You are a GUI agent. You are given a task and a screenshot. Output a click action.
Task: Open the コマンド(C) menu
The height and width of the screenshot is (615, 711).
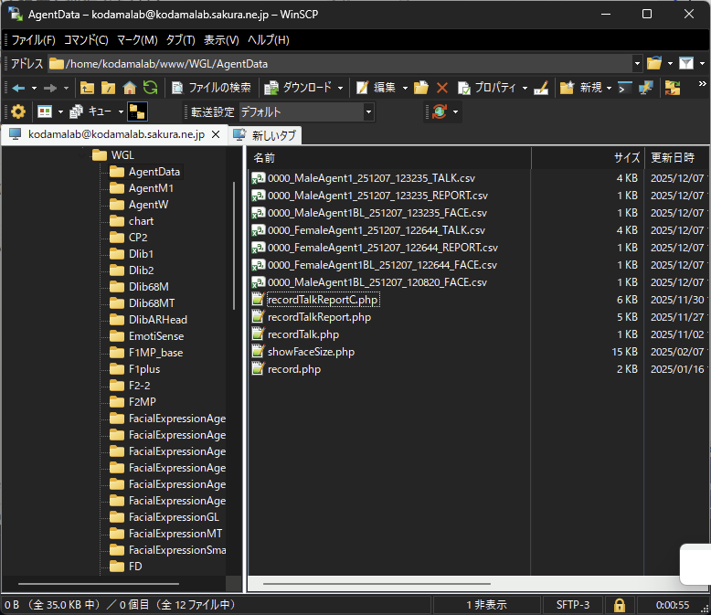point(85,40)
